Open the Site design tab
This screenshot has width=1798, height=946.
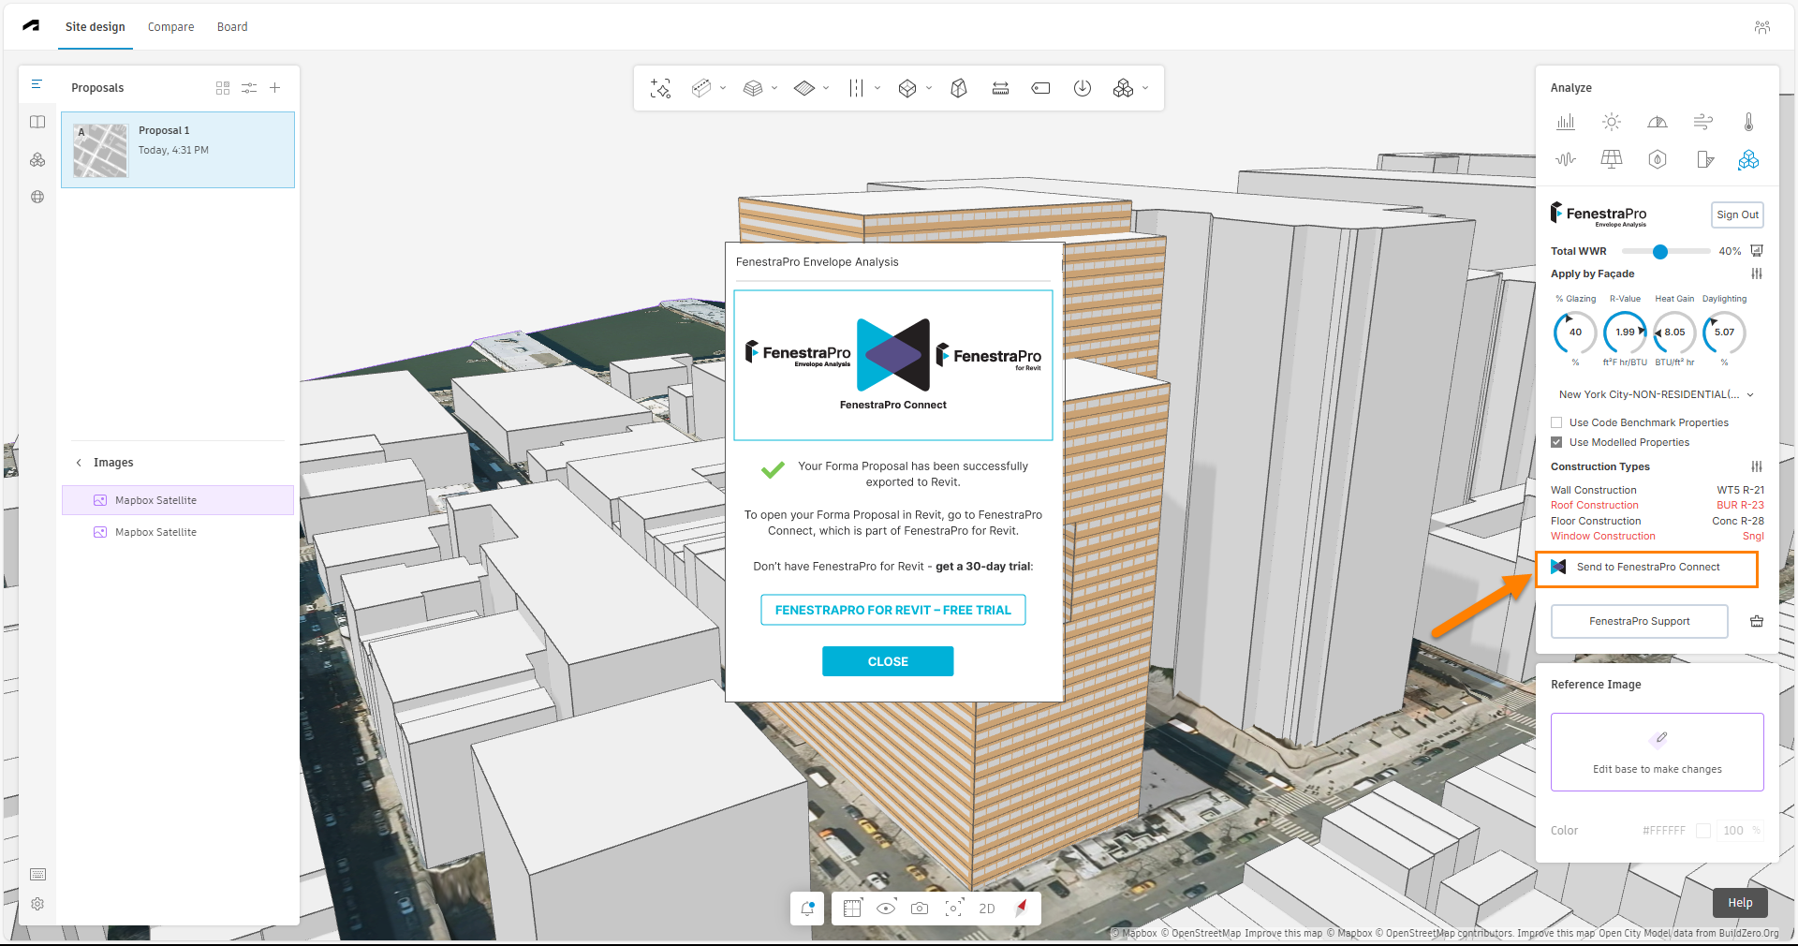[96, 27]
